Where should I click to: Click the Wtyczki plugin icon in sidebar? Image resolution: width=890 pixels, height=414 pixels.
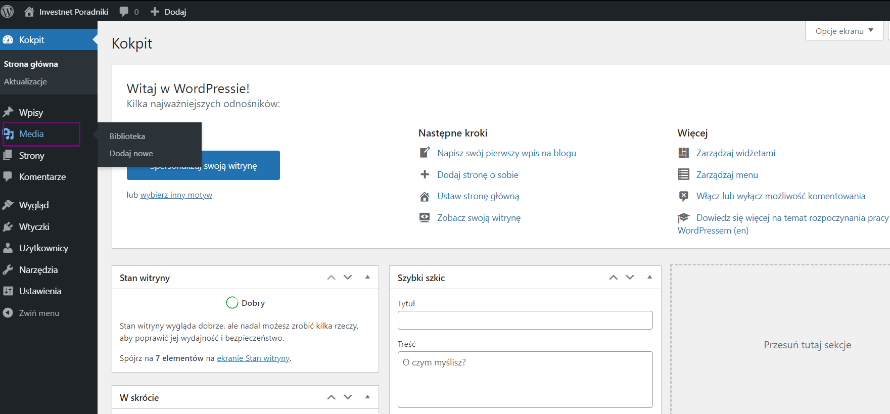(x=8, y=227)
